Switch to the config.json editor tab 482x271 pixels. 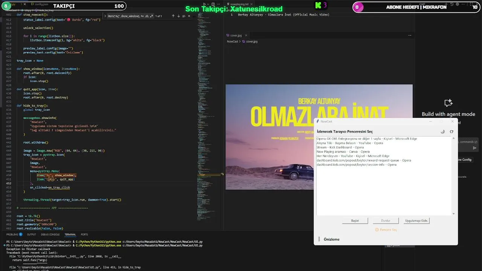pyautogui.click(x=39, y=4)
